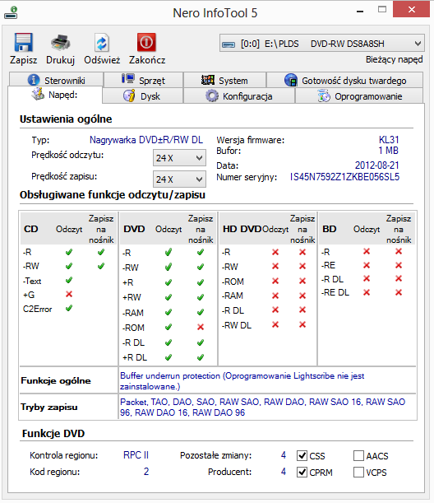Click the green check for CD-RW write

click(x=101, y=266)
